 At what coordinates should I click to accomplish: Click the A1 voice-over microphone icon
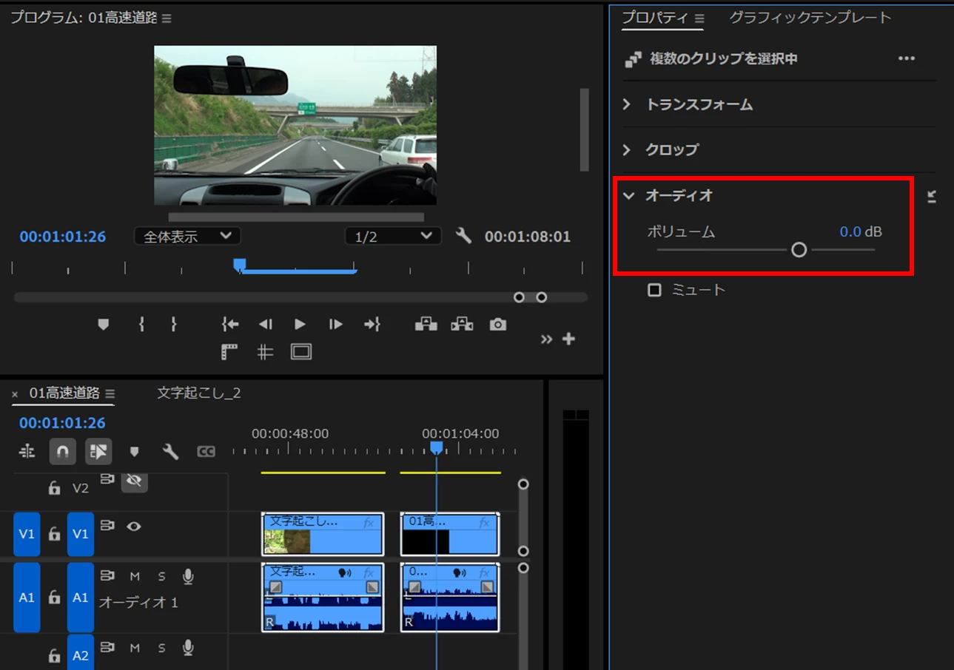189,576
